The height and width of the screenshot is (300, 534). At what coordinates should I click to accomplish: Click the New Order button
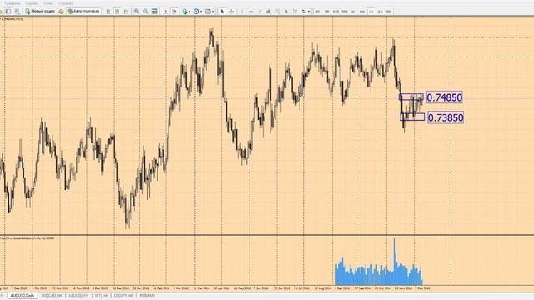click(x=40, y=11)
